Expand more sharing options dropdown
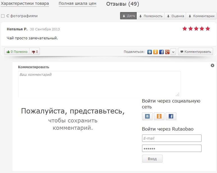Screen dimensions: 217x173 coord(173,52)
